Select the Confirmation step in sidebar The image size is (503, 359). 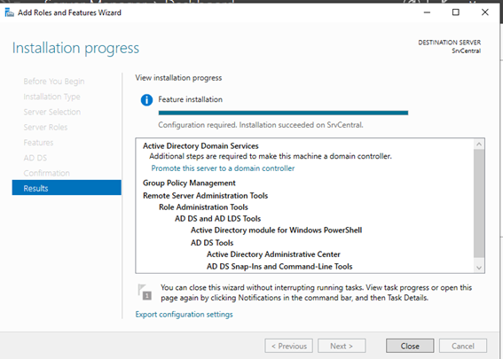coord(46,173)
